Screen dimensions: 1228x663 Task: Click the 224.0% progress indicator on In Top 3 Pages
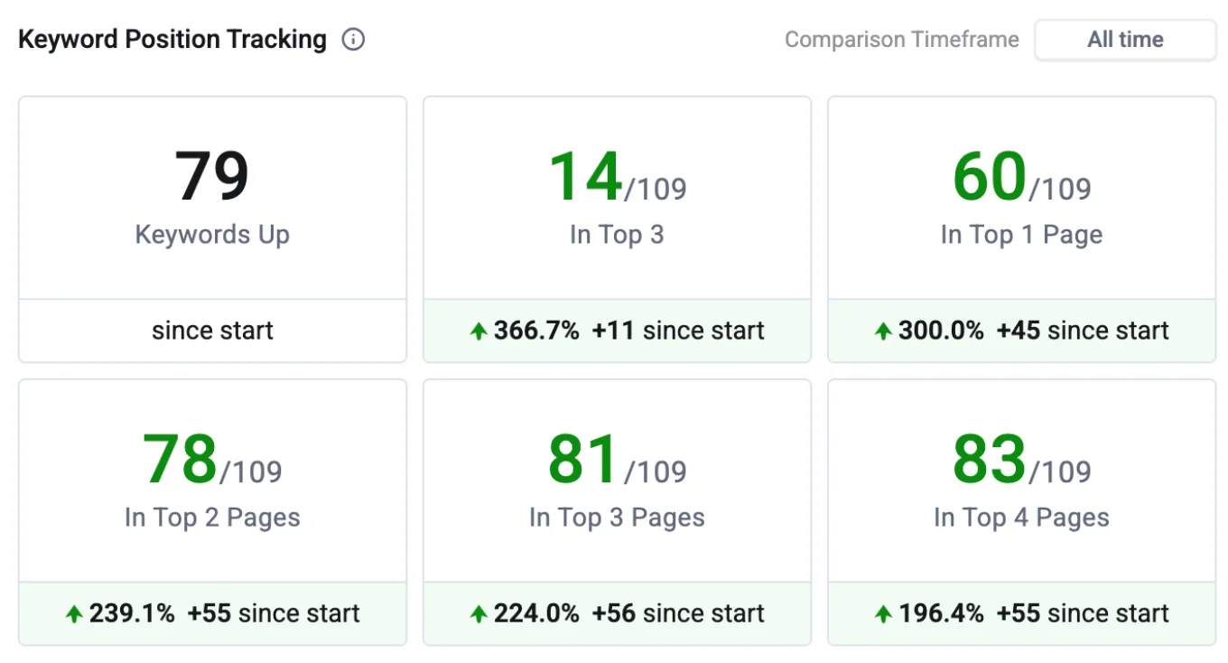(x=536, y=613)
